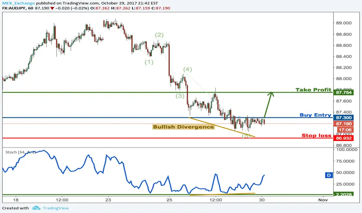Click the blue 87.300 price tag
362x213 pixels.
343,118
